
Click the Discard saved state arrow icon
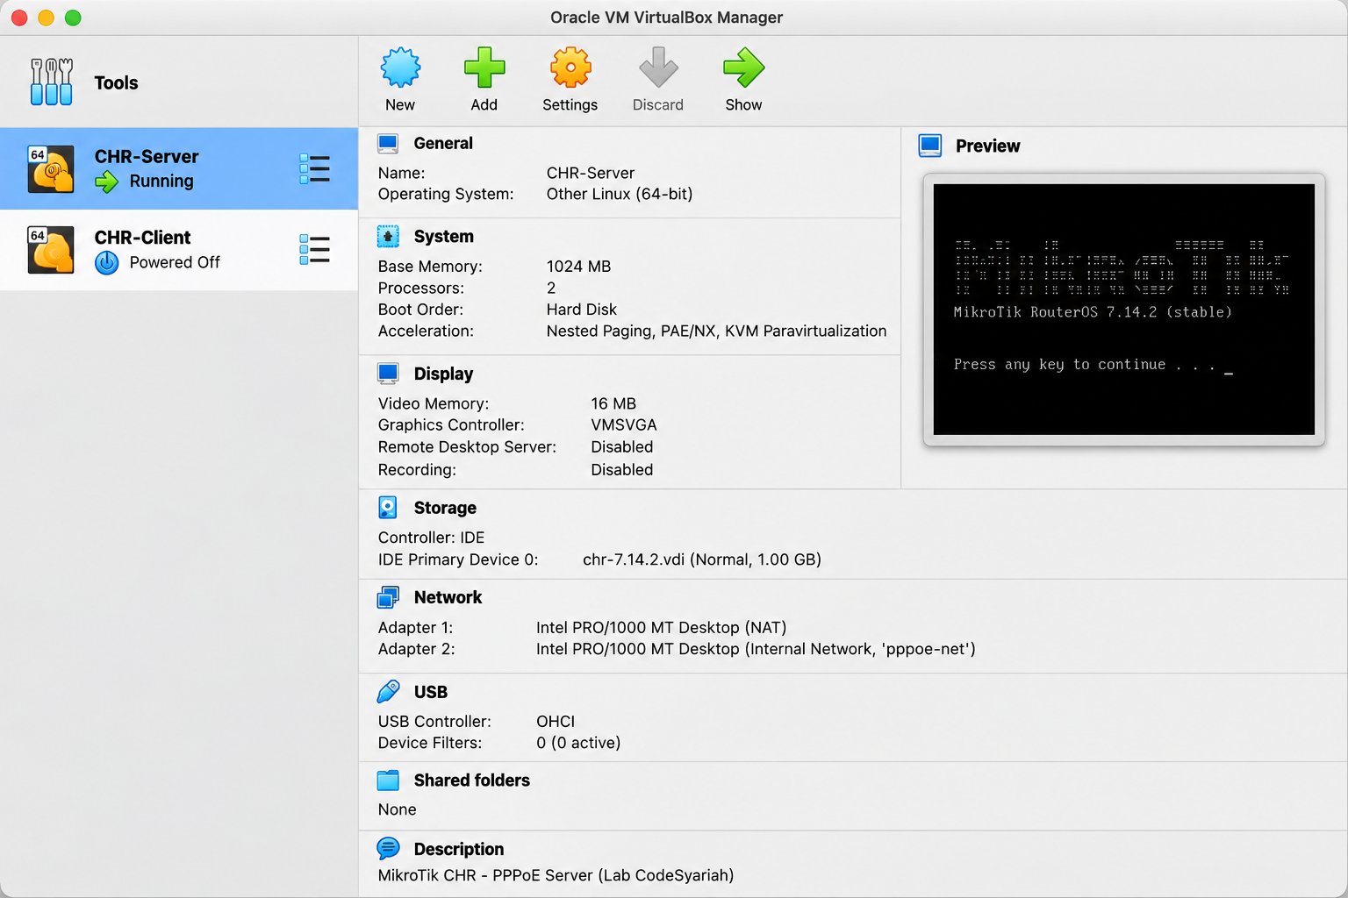click(658, 68)
